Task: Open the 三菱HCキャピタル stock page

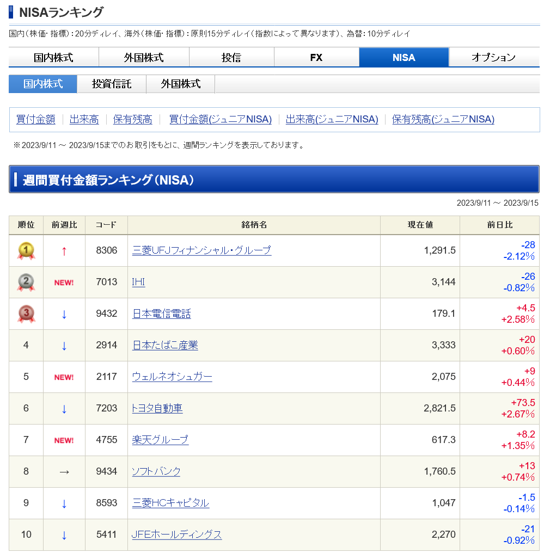Action: tap(170, 503)
